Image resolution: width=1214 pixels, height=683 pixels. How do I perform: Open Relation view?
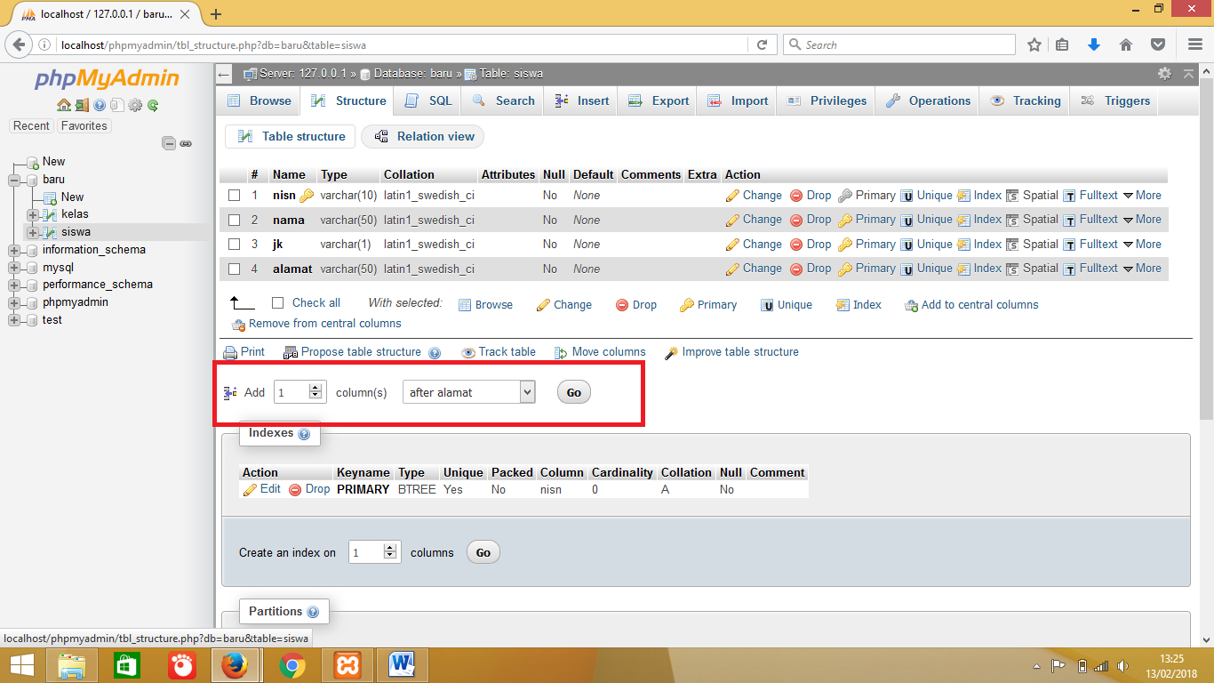pos(422,136)
